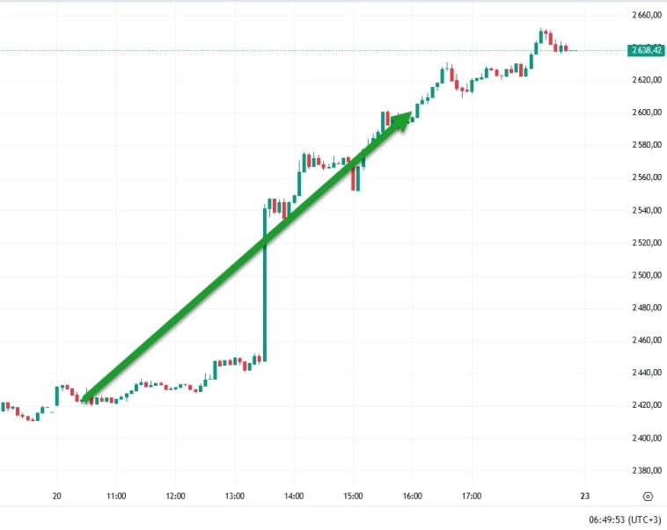
Task: Click the 11:00 time axis label
Action: tap(116, 496)
